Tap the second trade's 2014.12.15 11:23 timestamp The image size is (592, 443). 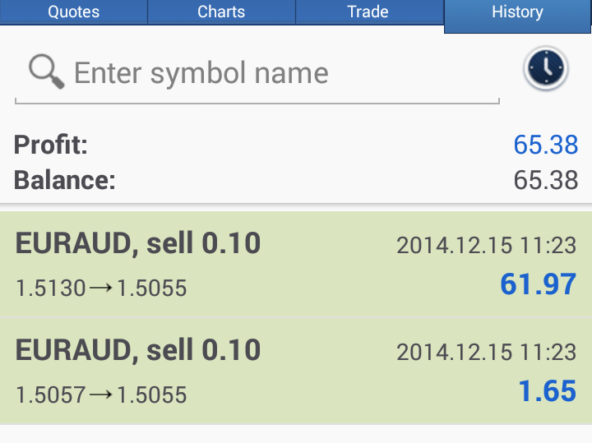(x=486, y=352)
